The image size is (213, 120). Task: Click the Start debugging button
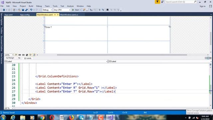(x=76, y=10)
